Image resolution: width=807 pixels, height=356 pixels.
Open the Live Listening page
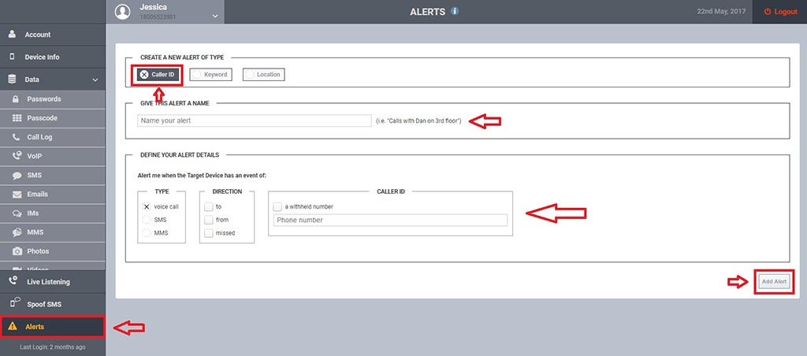(x=53, y=281)
